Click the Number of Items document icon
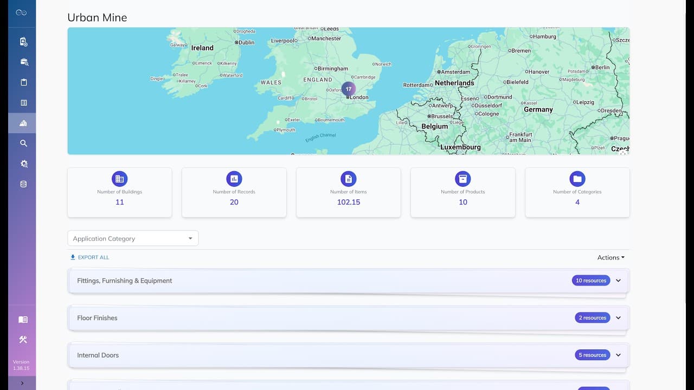The height and width of the screenshot is (390, 694). tap(349, 179)
